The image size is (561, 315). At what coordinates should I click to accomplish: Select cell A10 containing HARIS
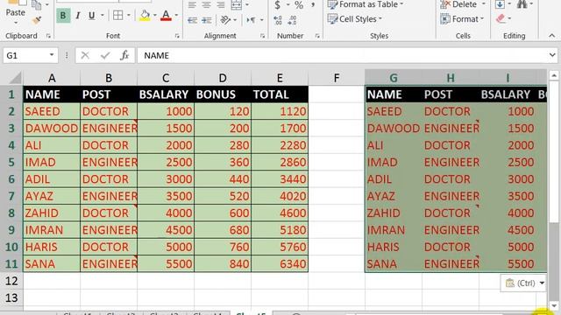[52, 247]
